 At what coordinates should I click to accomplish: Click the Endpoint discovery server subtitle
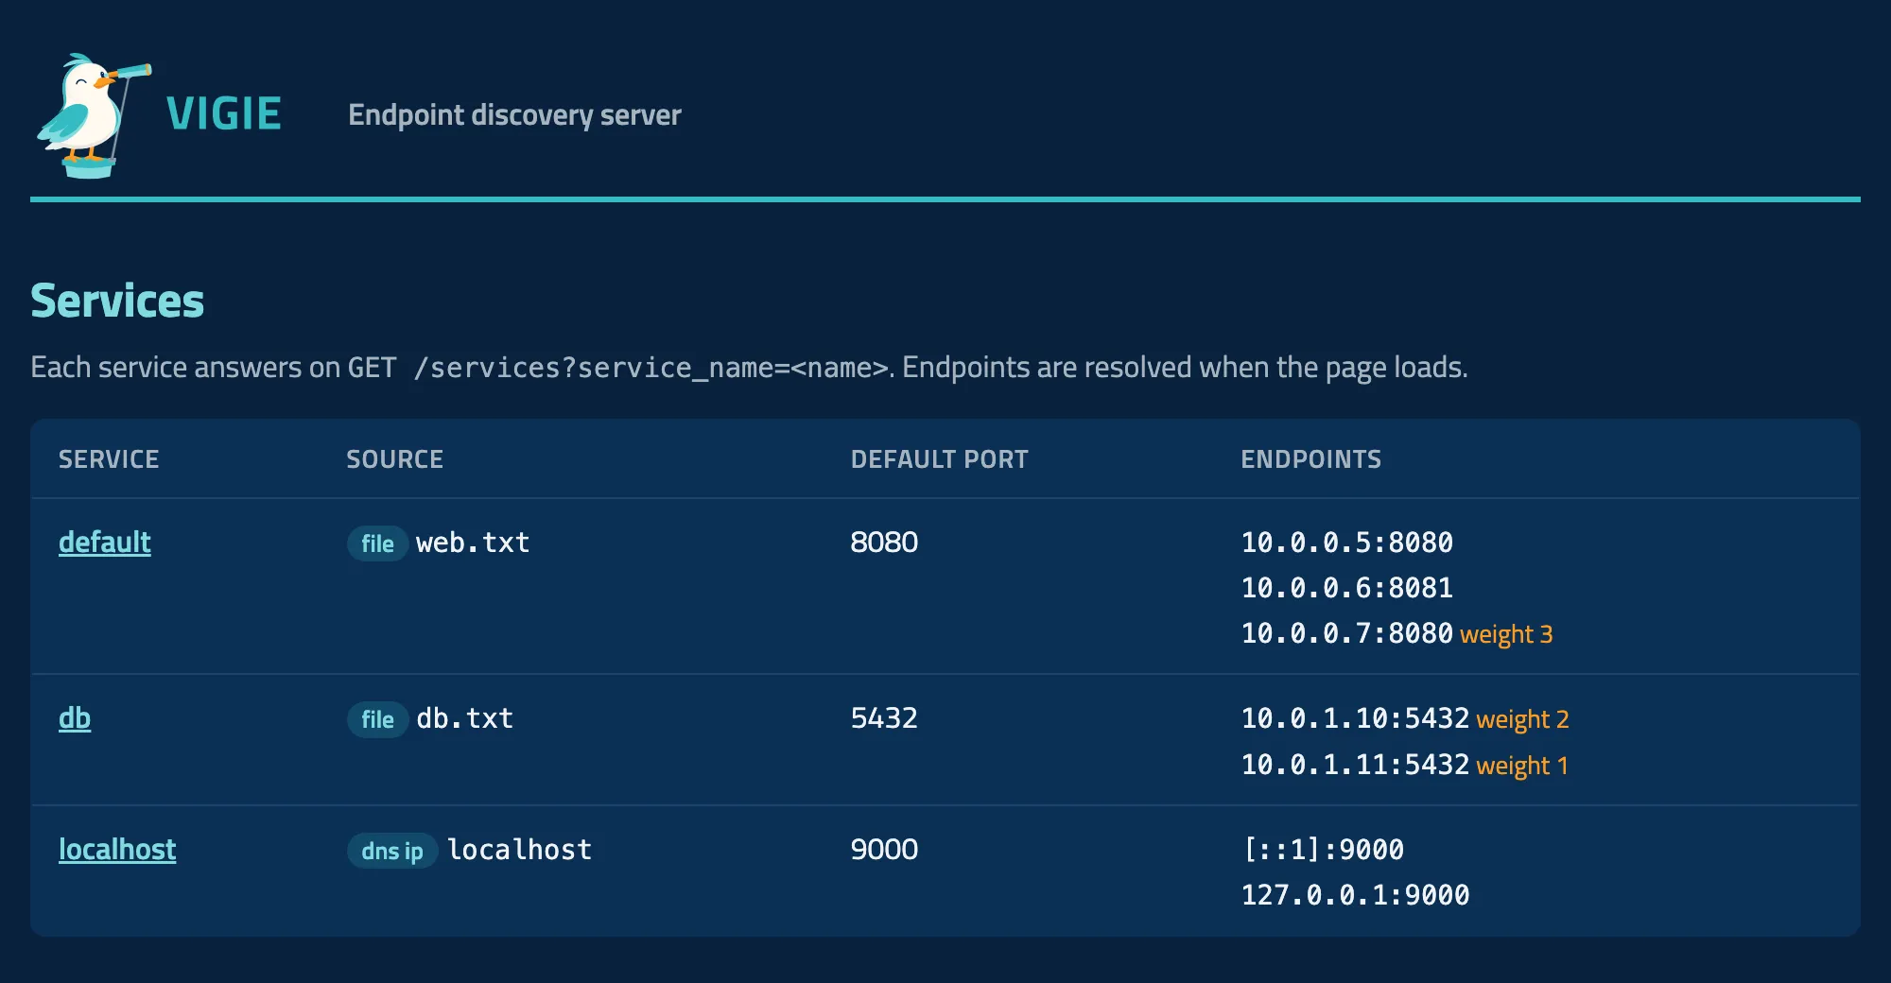[514, 115]
